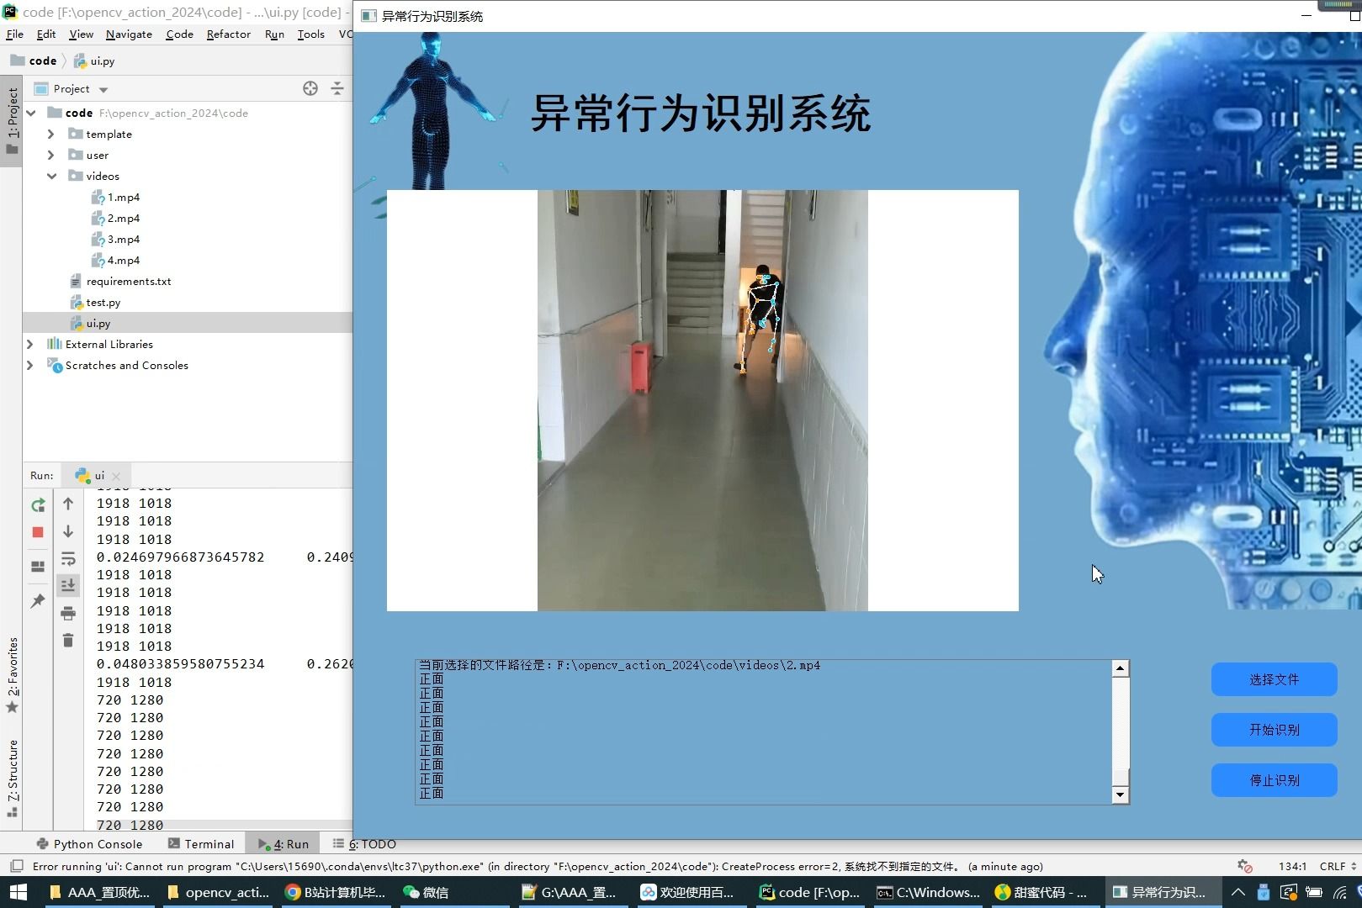Toggle the Structure side tool window

point(12,779)
